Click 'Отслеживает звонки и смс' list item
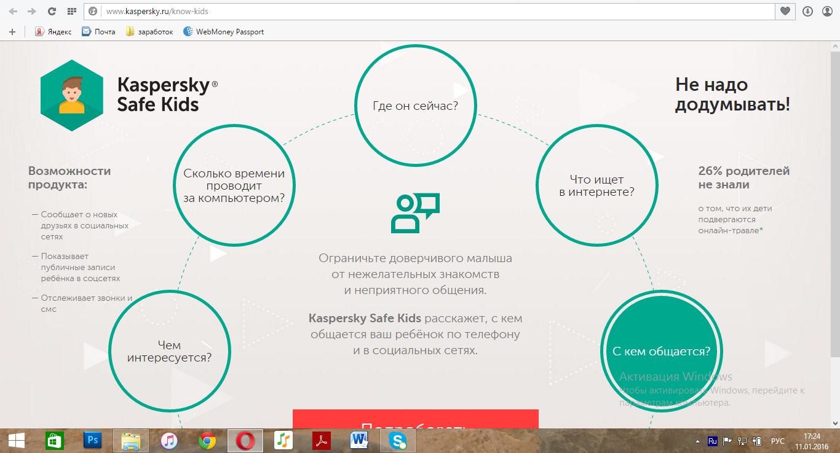 82,304
